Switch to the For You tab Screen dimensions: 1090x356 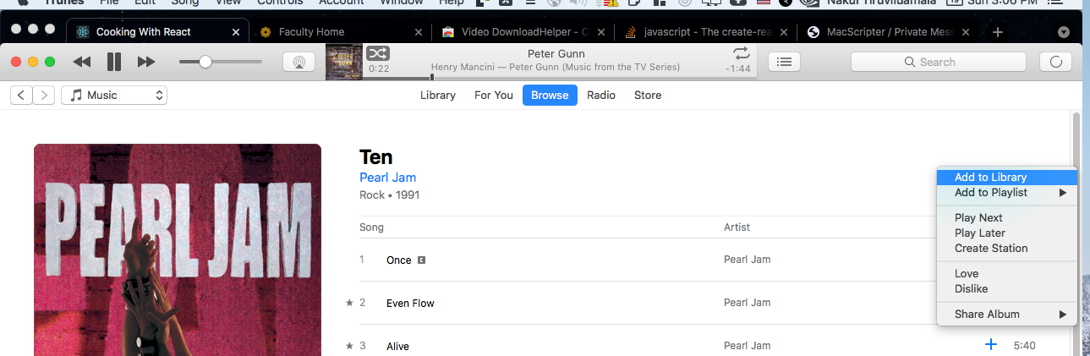pyautogui.click(x=494, y=96)
